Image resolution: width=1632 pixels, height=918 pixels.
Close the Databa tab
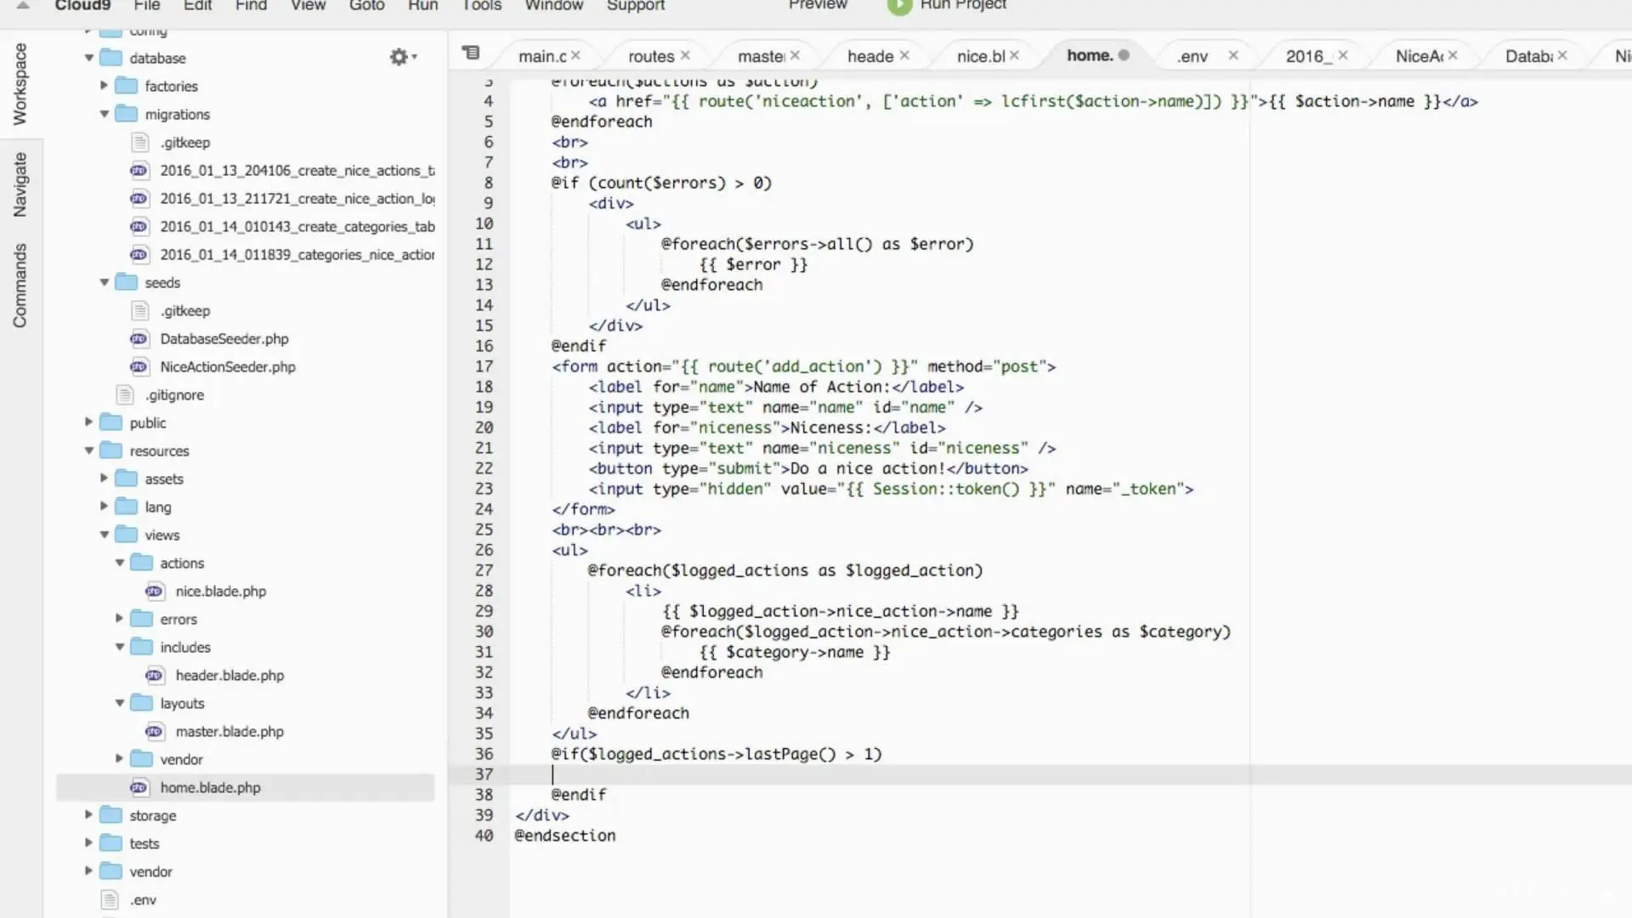pos(1562,55)
